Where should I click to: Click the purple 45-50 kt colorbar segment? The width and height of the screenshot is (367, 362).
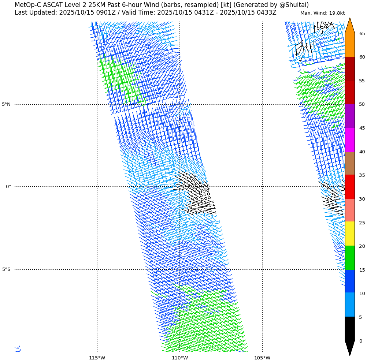(x=349, y=116)
